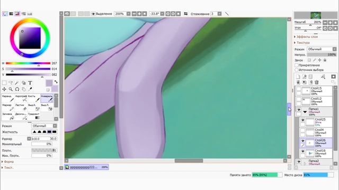This screenshot has width=339, height=190.
Task: Select the Слой4 layer row
Action: (x=316, y=132)
